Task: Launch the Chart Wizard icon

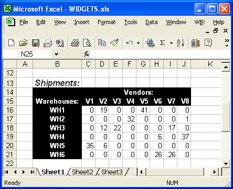Action: pos(196,43)
